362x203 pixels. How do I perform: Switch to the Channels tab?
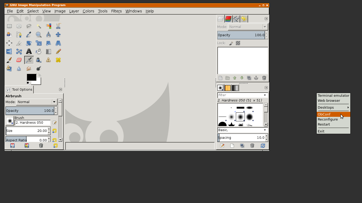pos(228,19)
